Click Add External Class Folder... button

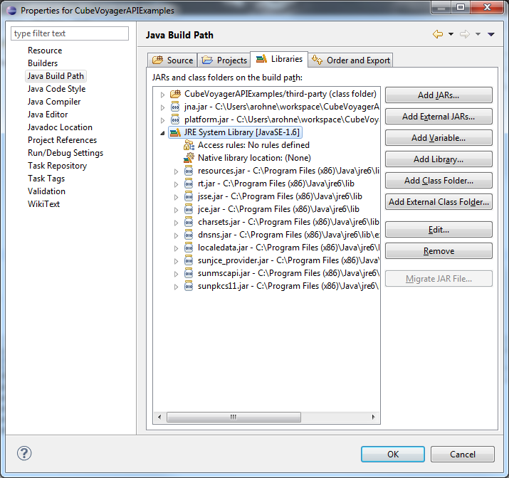point(439,202)
